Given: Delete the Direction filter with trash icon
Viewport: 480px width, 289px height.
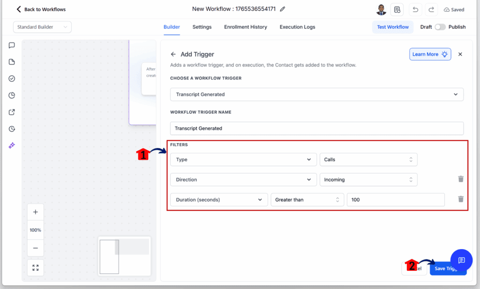Looking at the screenshot, I should (x=460, y=179).
